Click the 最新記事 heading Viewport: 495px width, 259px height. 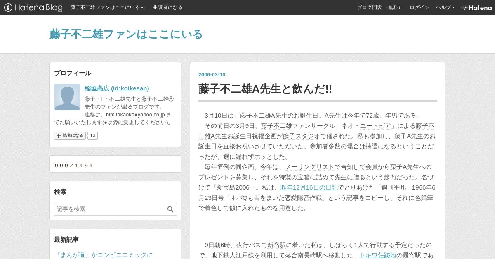66,240
